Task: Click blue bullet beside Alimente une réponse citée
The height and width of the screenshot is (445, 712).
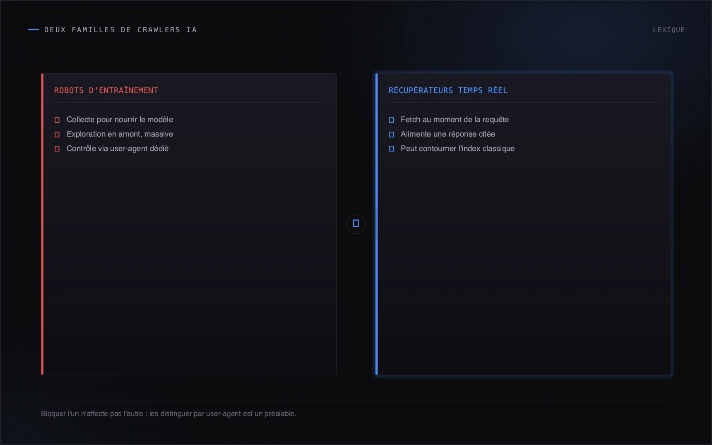Action: click(392, 135)
